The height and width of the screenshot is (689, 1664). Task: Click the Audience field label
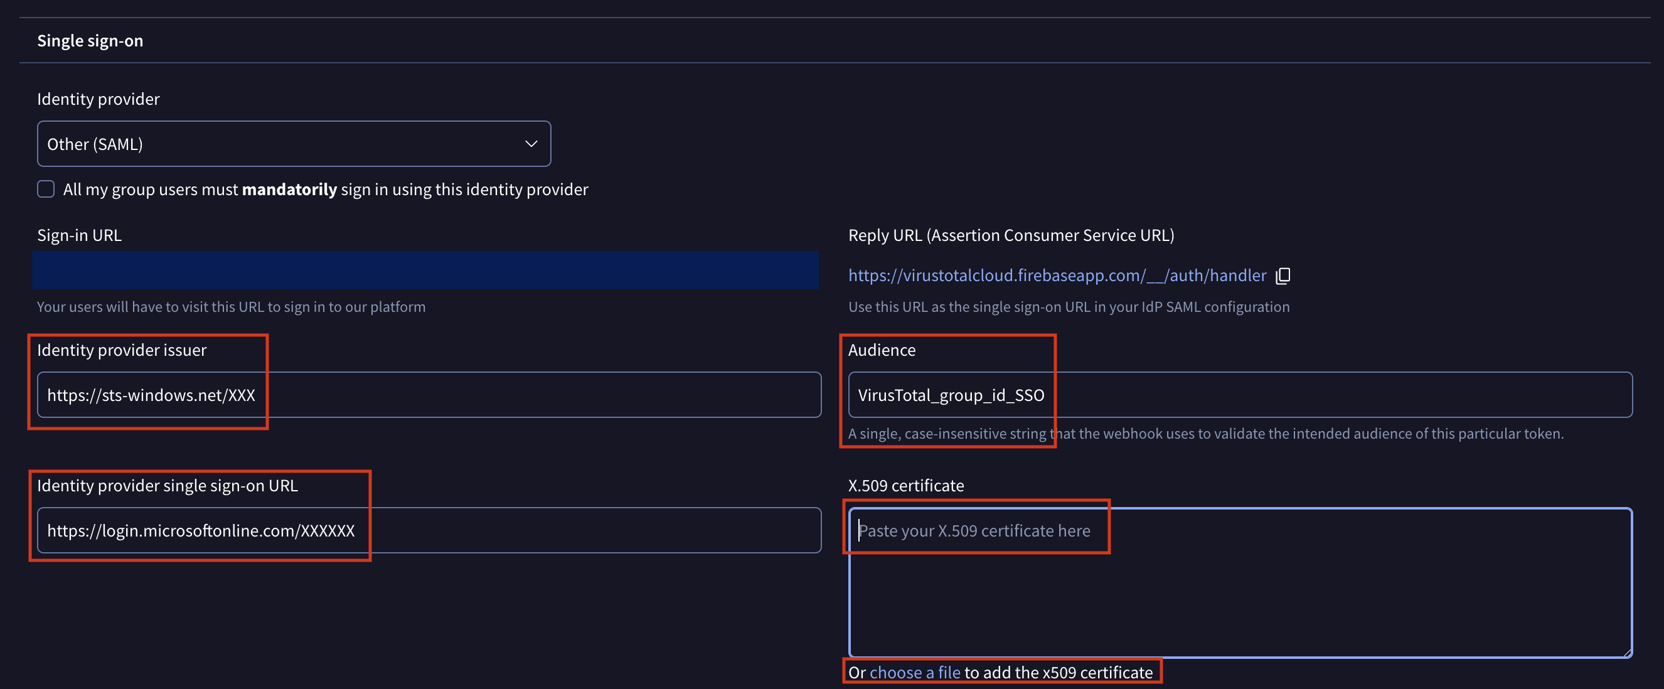tap(881, 350)
